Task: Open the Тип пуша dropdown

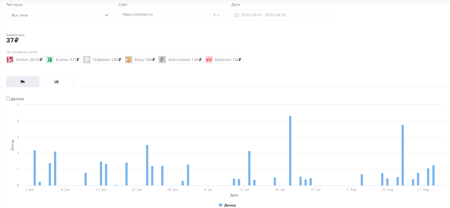Action: click(x=58, y=15)
